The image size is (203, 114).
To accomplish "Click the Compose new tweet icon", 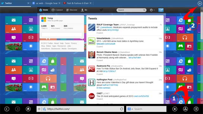I will pos(161,10).
